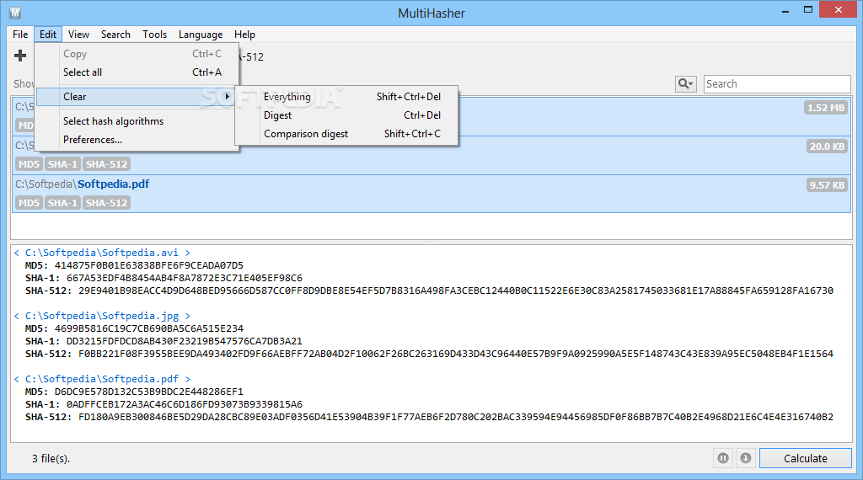Click the horizontal splitter grip between panes
The height and width of the screenshot is (480, 863).
431,242
